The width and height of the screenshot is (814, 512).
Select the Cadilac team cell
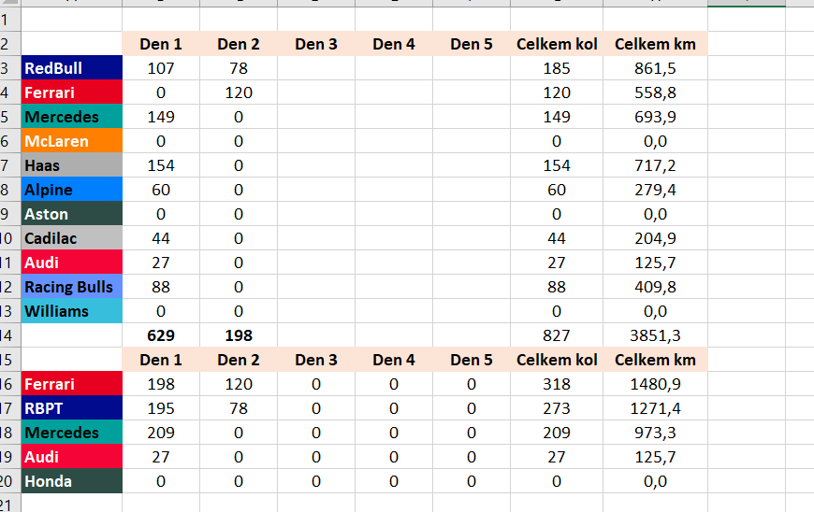(x=71, y=238)
